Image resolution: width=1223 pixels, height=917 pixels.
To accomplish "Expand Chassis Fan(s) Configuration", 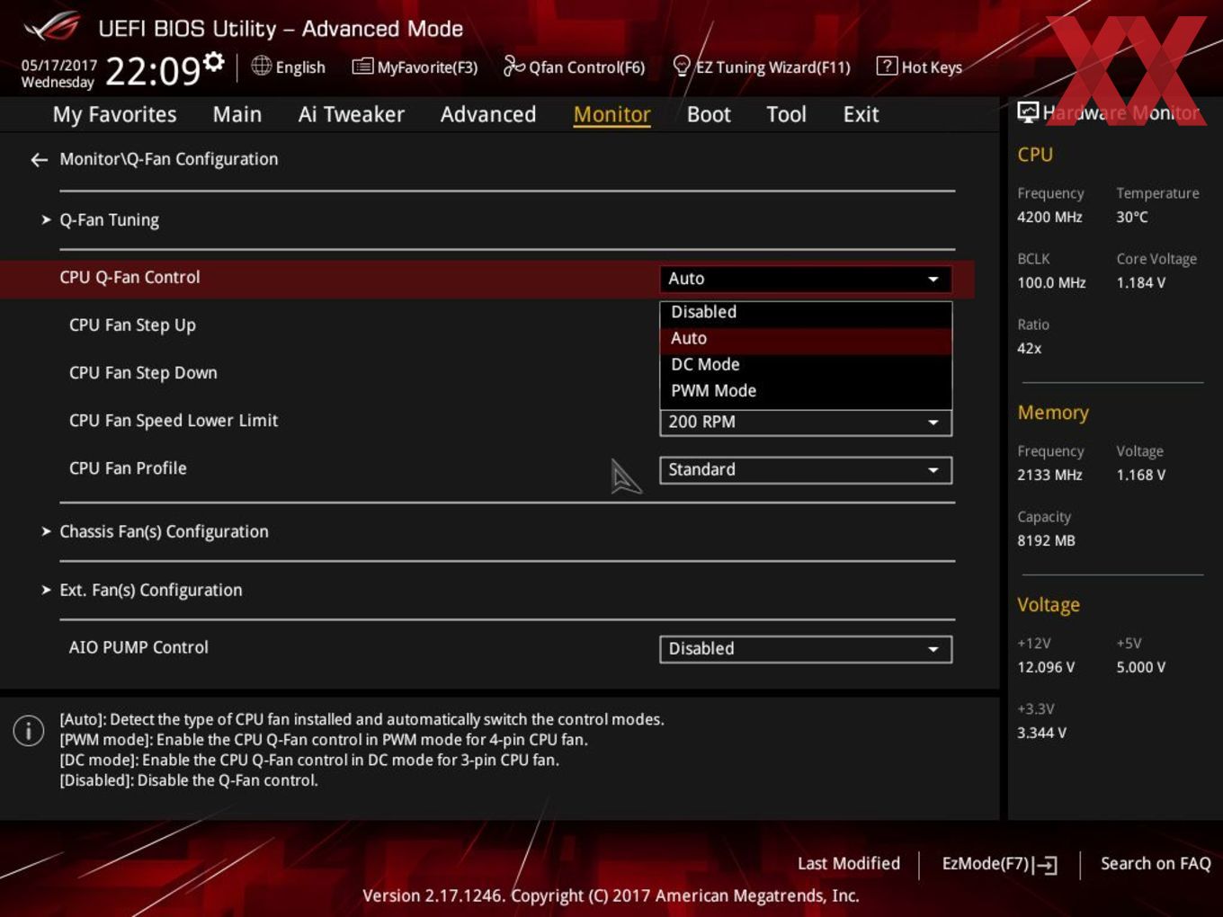I will [164, 531].
